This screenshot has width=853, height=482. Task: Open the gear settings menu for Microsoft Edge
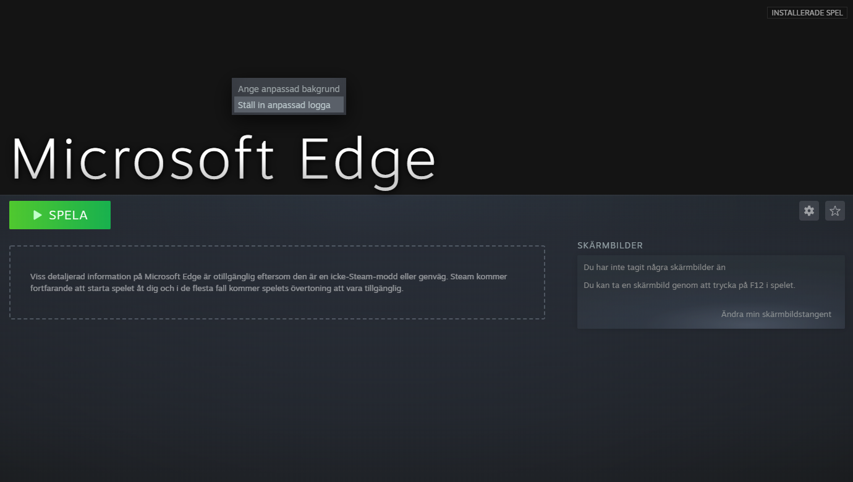coord(808,211)
